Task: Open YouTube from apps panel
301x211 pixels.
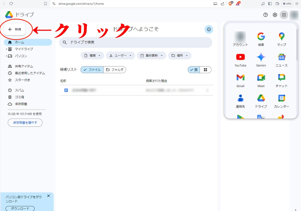Action: point(240,60)
